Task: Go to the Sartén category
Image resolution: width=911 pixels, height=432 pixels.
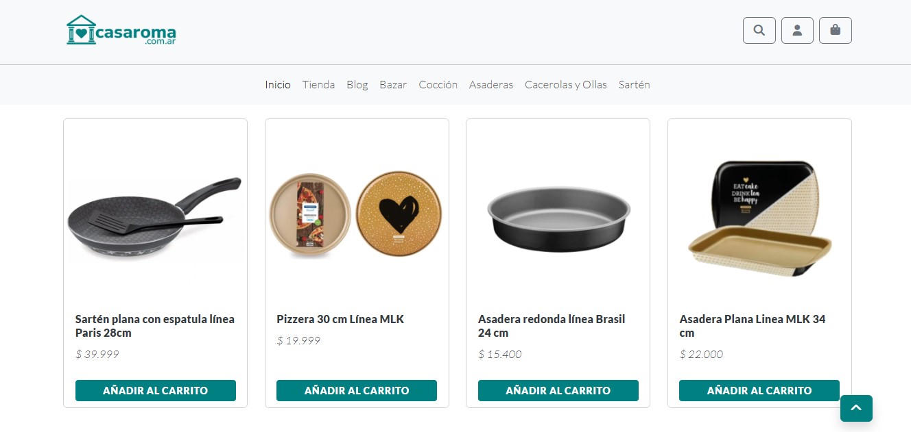Action: click(x=635, y=85)
